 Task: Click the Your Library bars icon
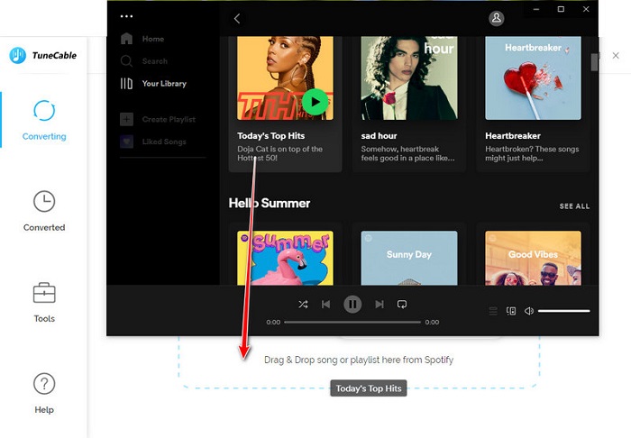click(126, 83)
